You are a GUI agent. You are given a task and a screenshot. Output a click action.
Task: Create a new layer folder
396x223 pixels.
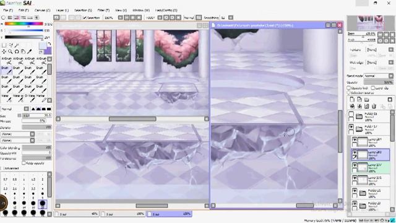(367, 100)
